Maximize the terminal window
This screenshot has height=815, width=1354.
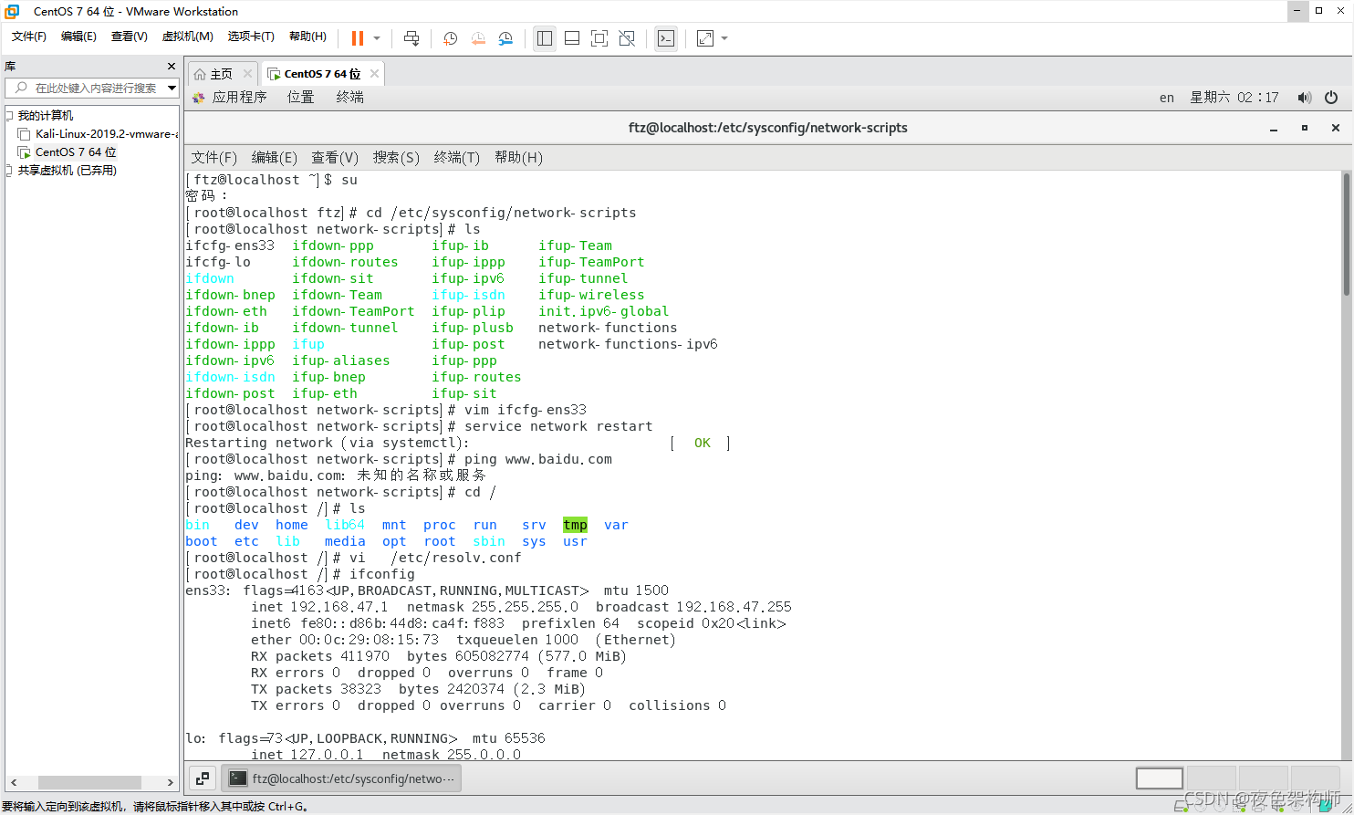(x=1305, y=129)
